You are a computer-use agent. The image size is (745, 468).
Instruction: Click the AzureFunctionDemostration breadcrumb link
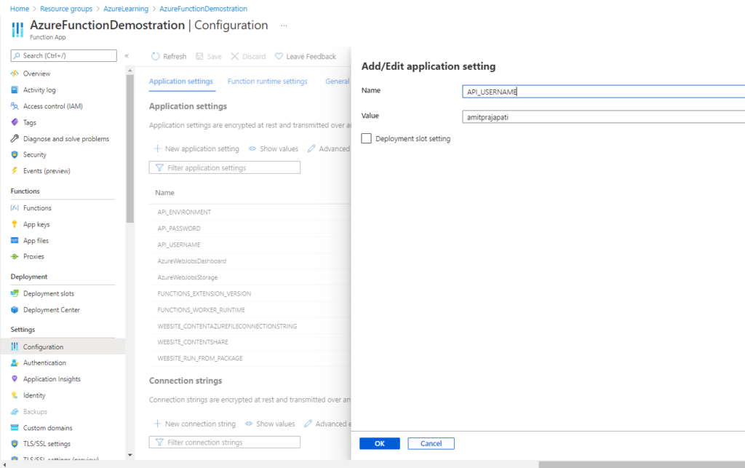[204, 9]
